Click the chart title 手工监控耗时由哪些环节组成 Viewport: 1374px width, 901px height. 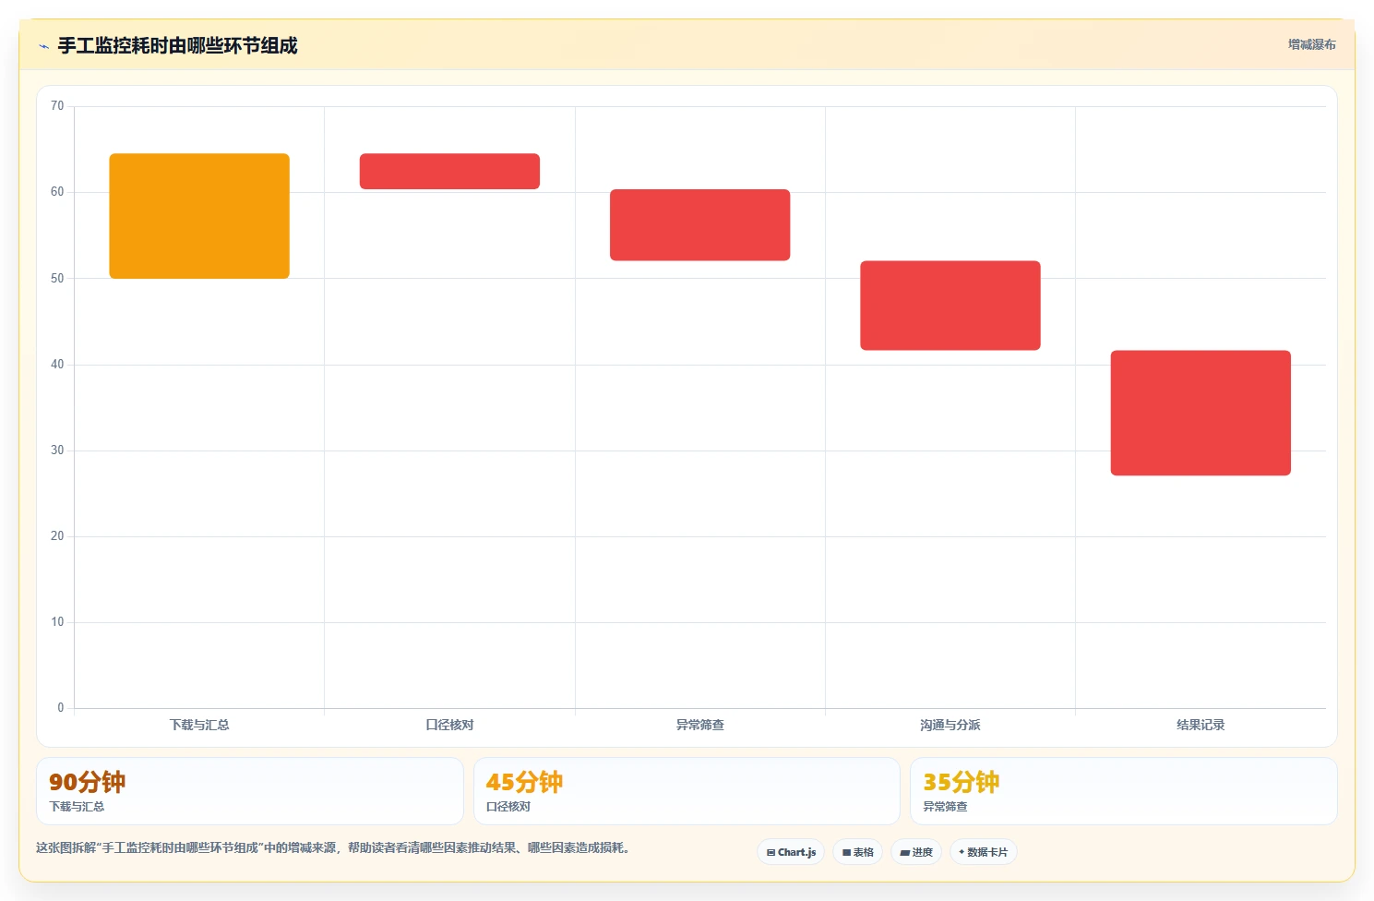pos(177,45)
